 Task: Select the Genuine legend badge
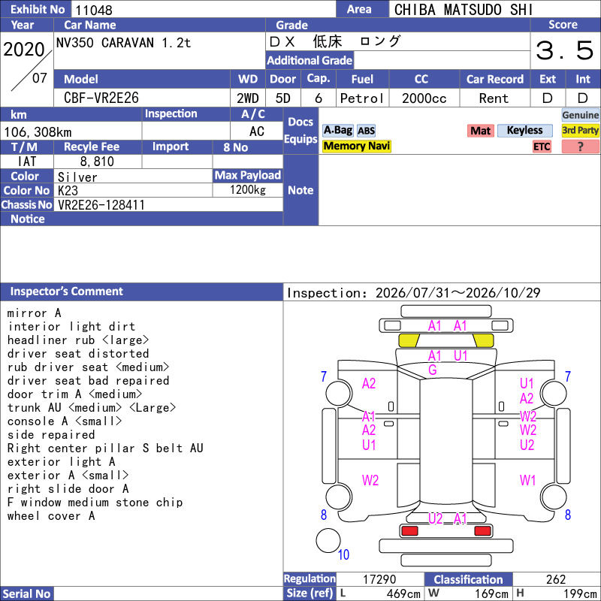click(x=580, y=115)
